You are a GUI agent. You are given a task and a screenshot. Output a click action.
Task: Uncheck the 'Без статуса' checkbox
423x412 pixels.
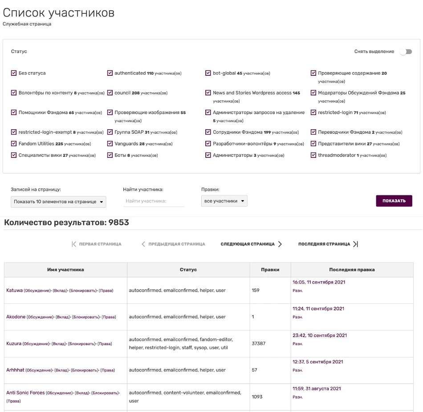click(14, 73)
